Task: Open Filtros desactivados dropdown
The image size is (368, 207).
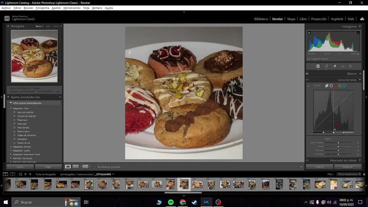Action: 349,174
